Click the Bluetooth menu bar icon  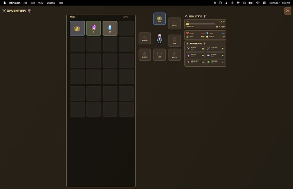232,3
